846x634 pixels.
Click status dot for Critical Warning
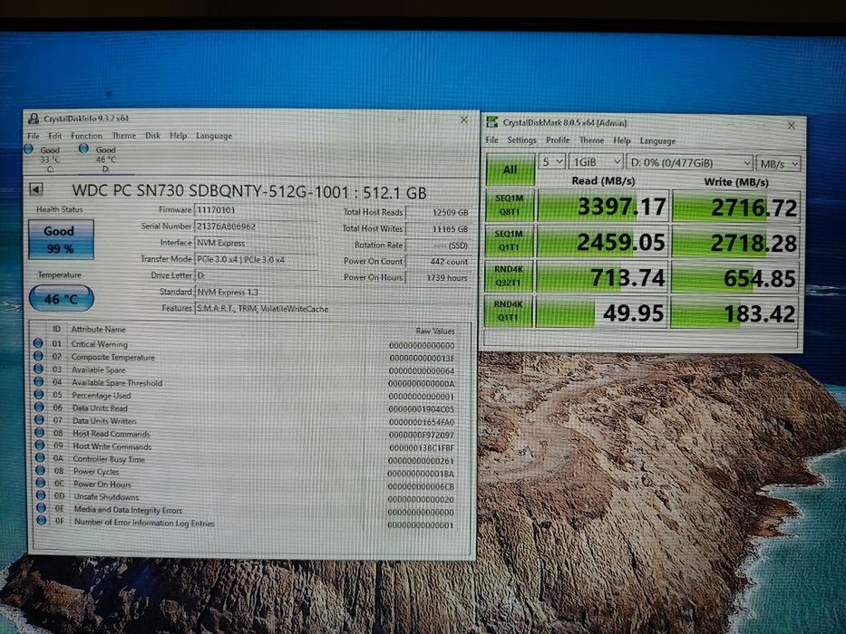coord(38,343)
